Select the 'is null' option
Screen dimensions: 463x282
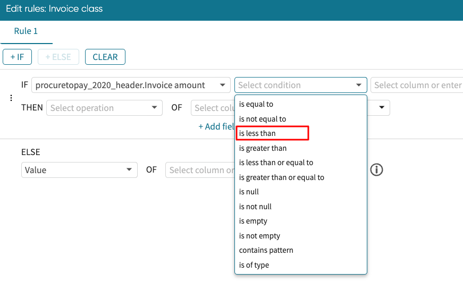pos(249,192)
